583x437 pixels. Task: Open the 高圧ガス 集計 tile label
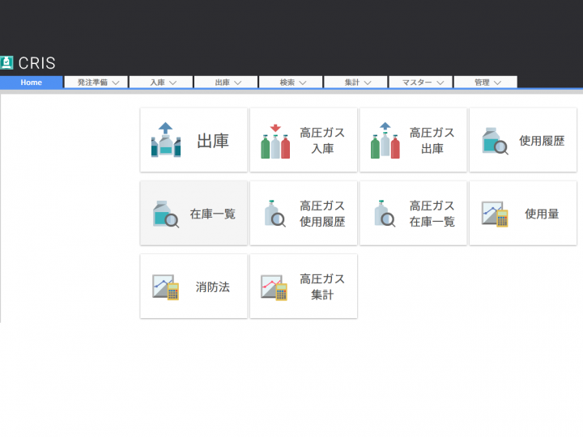(x=322, y=286)
